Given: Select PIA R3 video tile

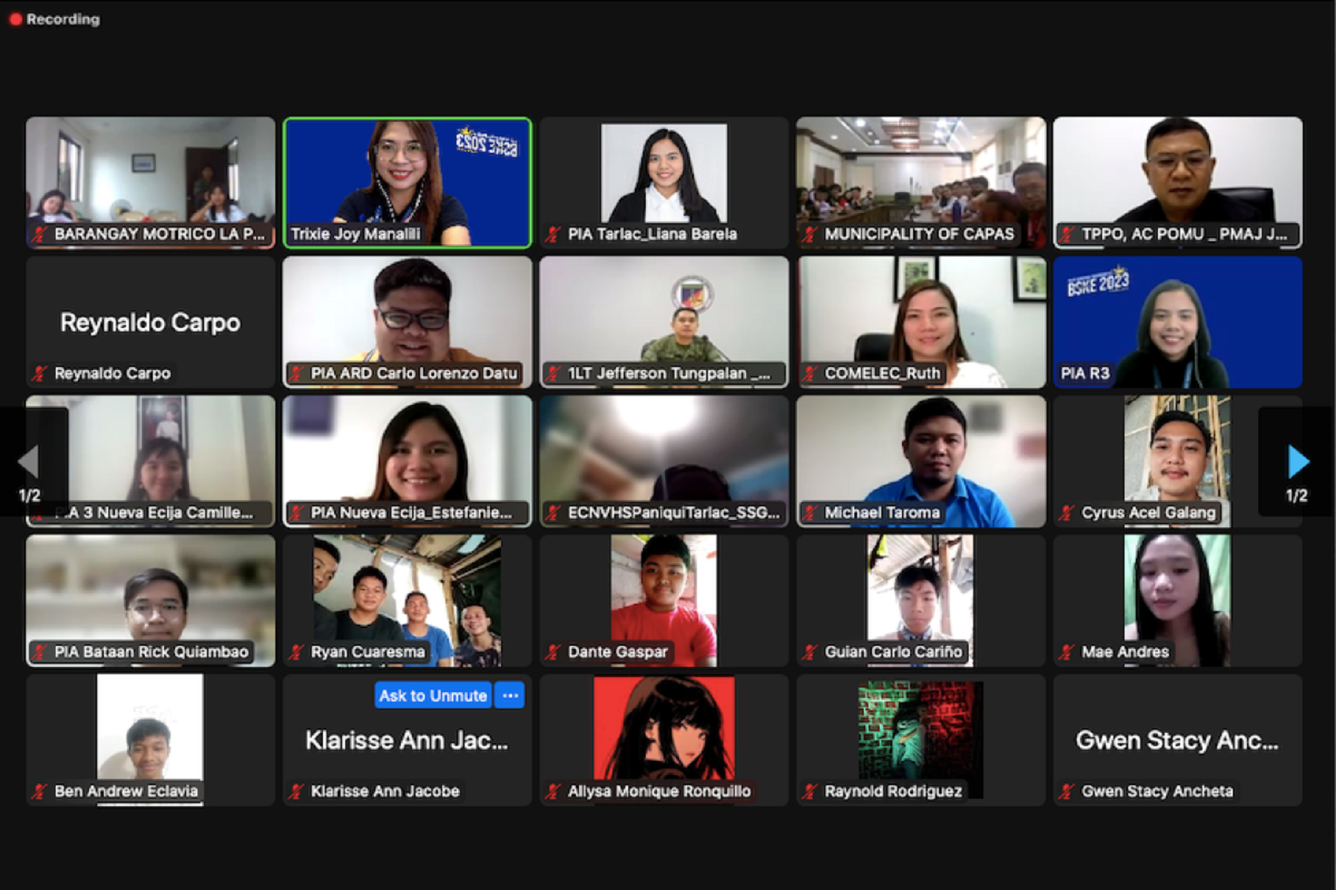Looking at the screenshot, I should click(x=1178, y=322).
